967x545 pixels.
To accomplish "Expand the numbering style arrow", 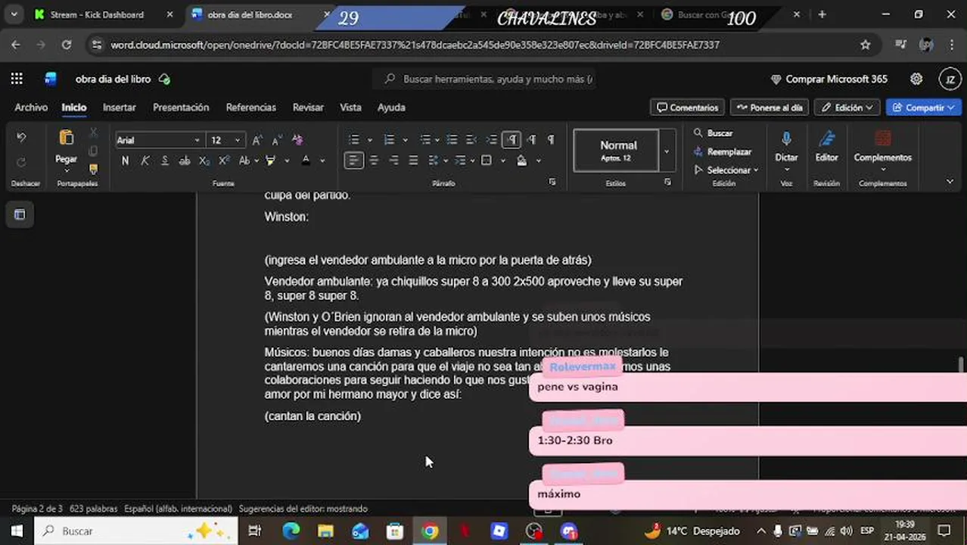I will [406, 140].
